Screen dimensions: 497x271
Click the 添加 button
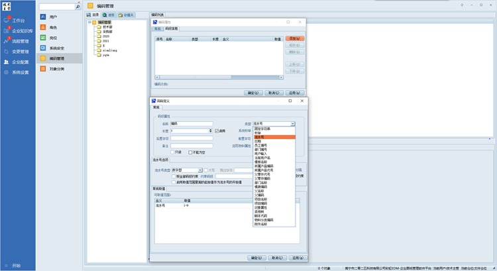coord(295,38)
